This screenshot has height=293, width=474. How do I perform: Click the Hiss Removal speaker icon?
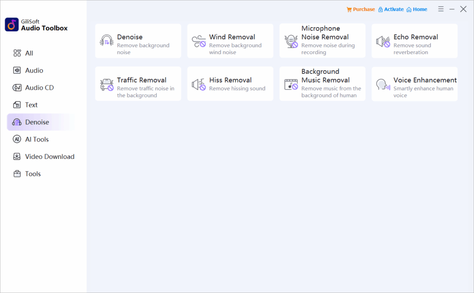point(199,85)
